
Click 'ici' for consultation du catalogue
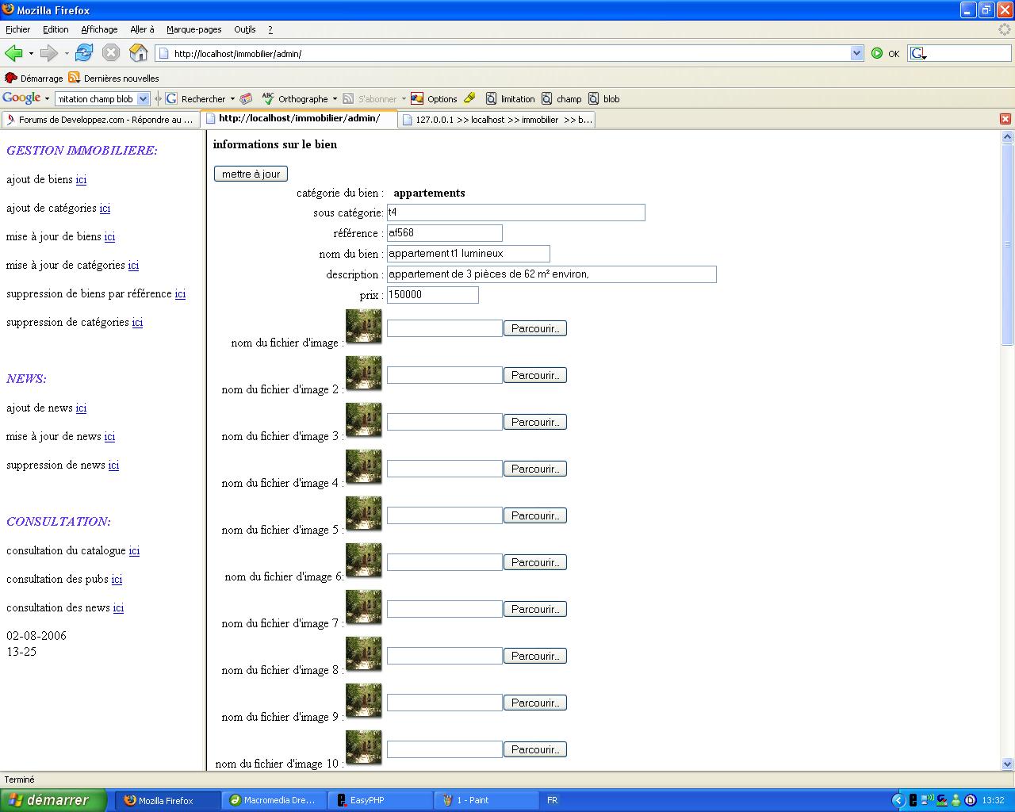pos(134,551)
